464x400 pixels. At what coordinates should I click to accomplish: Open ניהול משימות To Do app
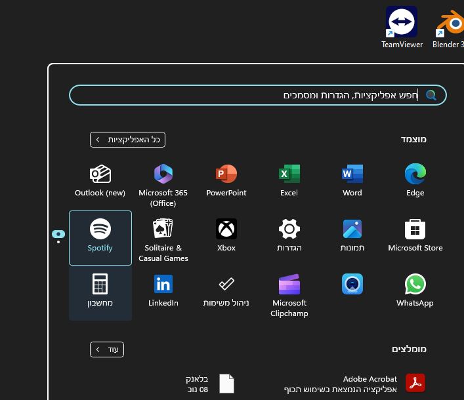pos(226,290)
